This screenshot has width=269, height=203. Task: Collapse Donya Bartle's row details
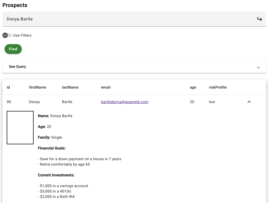pyautogui.click(x=249, y=102)
